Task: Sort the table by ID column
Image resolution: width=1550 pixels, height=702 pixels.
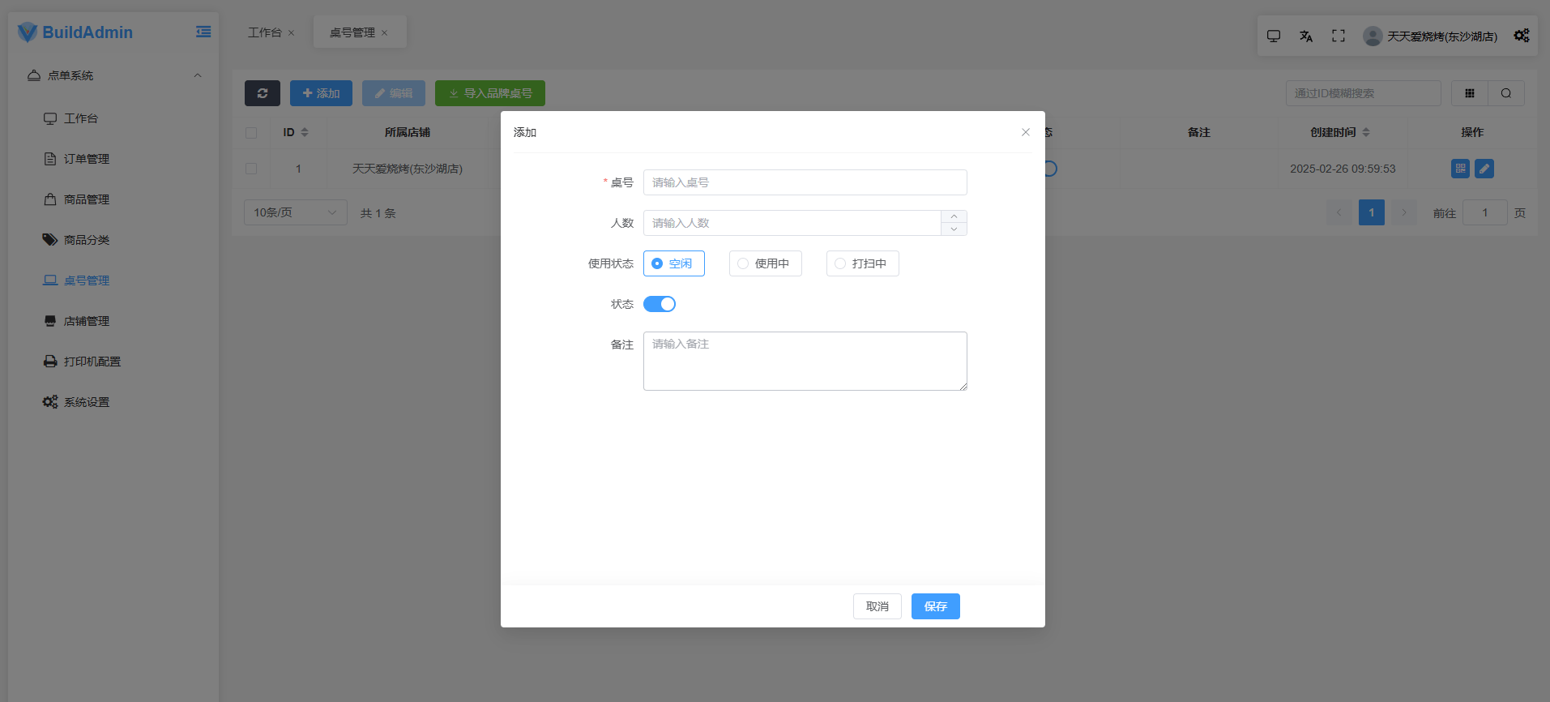Action: tap(305, 132)
